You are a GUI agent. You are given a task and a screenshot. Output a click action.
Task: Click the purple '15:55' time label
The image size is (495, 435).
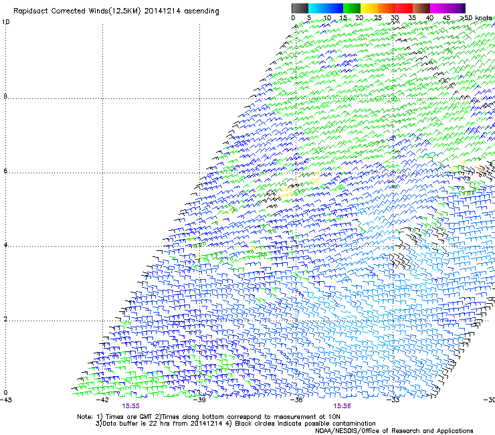(x=130, y=406)
